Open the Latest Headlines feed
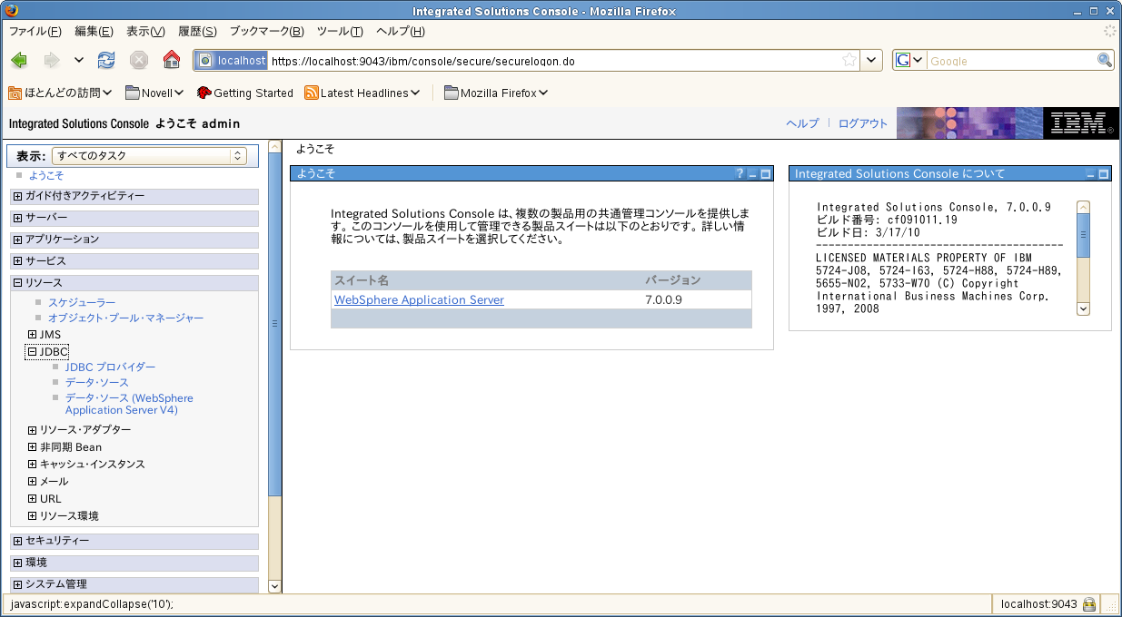Screen dimensions: 1122x617 [x=362, y=93]
